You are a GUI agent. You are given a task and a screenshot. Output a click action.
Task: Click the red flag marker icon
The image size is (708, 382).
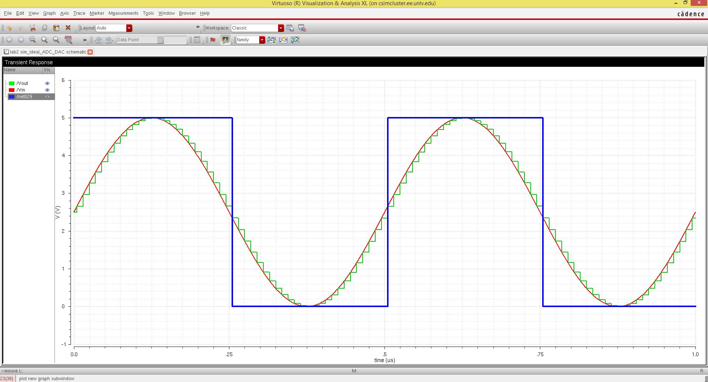point(212,40)
